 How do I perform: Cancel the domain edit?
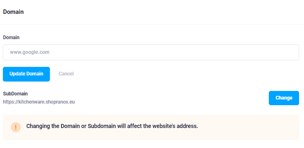pyautogui.click(x=66, y=74)
